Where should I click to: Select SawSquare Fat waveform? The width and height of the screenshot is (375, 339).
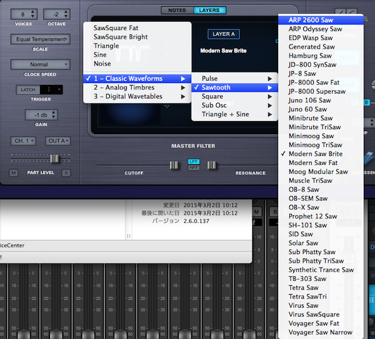[x=137, y=28]
